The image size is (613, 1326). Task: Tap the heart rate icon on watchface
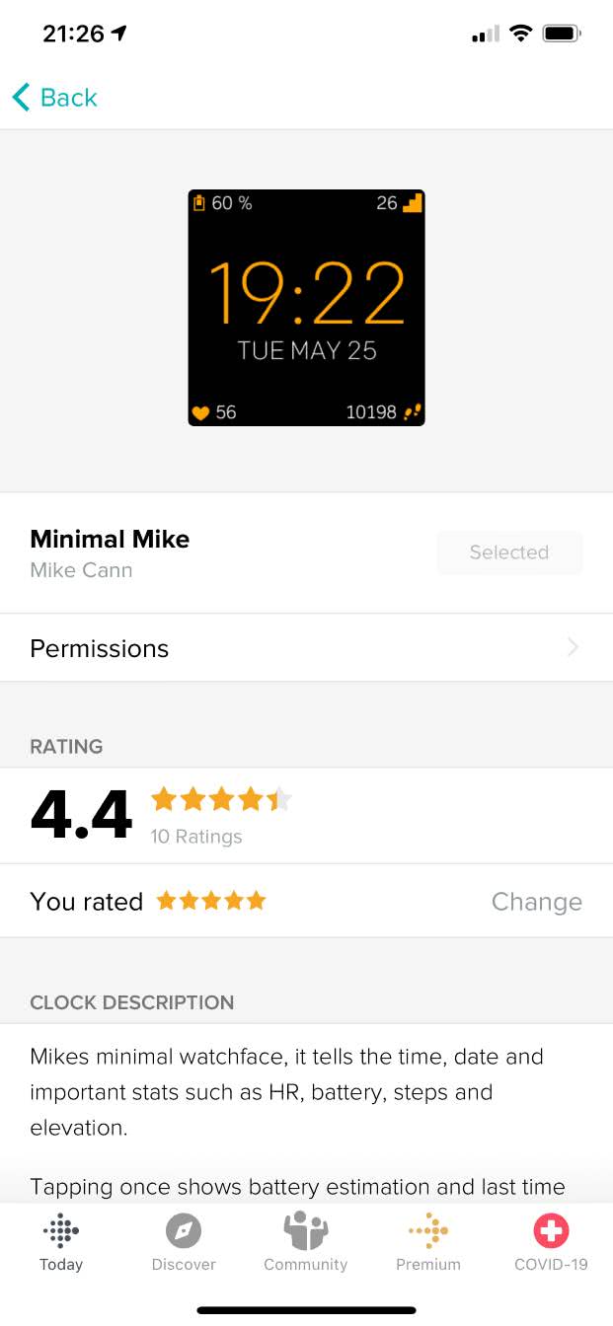200,412
